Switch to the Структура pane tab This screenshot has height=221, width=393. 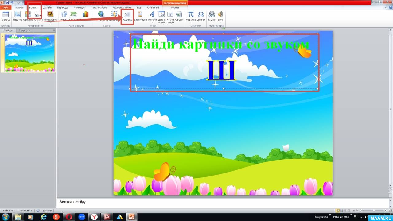[x=25, y=30]
